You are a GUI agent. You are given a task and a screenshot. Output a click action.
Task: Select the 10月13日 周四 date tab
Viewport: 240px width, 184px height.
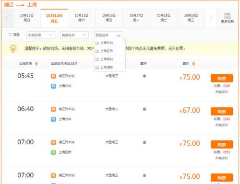(x=27, y=18)
